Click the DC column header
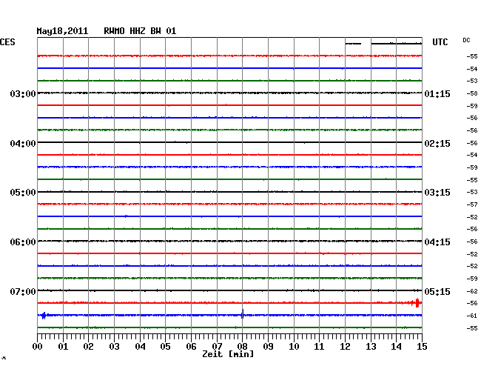The image size is (481, 366). click(x=466, y=40)
